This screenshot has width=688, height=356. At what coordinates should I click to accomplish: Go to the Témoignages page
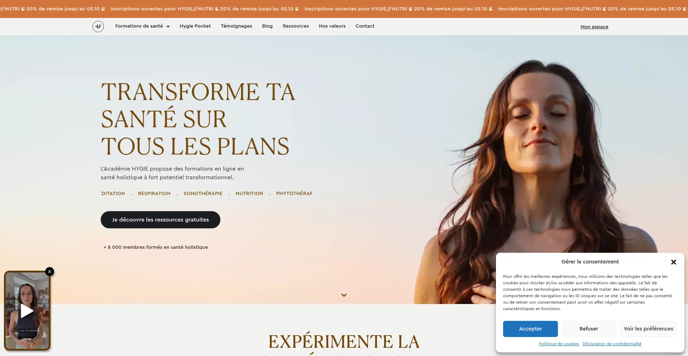pos(236,26)
